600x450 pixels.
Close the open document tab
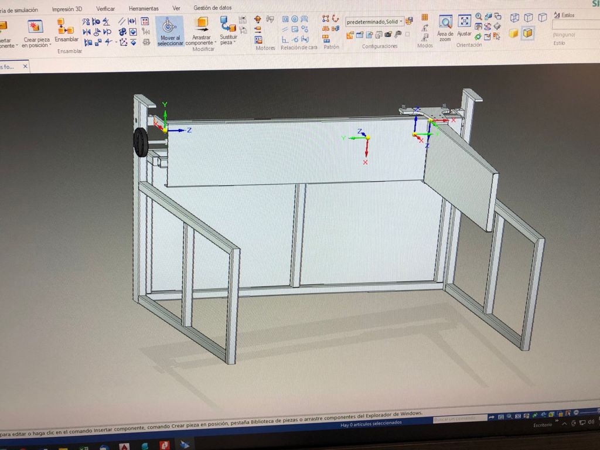(25, 66)
